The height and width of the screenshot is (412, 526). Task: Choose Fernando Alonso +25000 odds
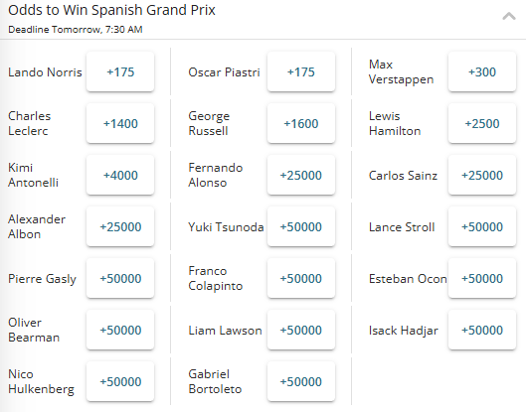coord(301,175)
